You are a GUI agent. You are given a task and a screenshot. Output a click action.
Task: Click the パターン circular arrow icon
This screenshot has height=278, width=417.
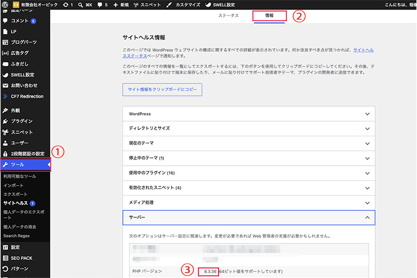[x=5, y=269]
